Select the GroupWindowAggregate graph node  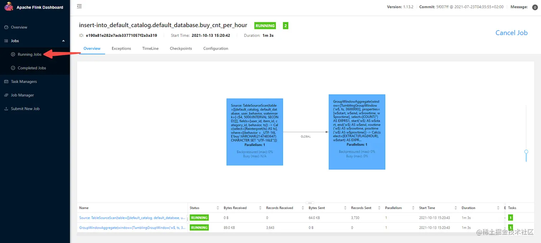click(357, 132)
